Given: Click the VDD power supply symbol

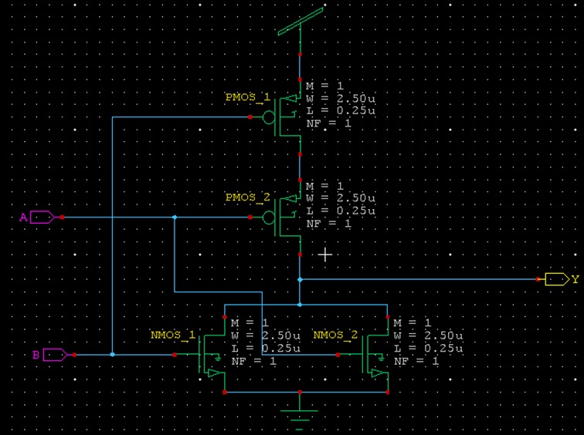Looking at the screenshot, I should pyautogui.click(x=300, y=22).
